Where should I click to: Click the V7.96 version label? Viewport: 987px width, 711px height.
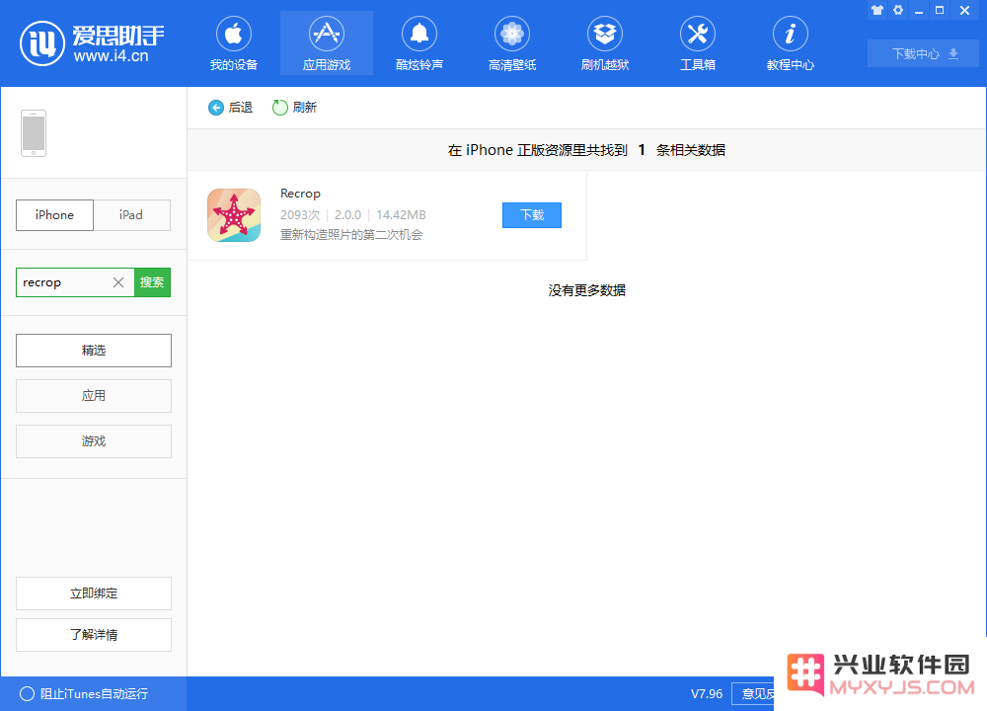tap(707, 694)
